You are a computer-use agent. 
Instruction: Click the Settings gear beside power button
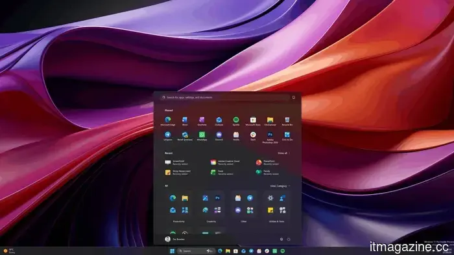(281, 239)
